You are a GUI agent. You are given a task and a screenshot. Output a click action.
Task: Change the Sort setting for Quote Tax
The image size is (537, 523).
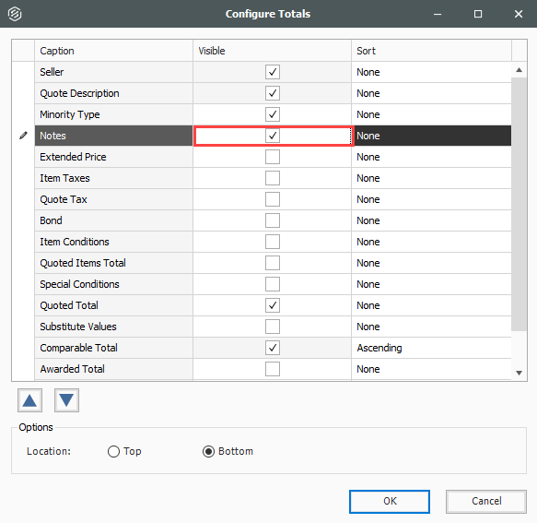[x=431, y=199]
